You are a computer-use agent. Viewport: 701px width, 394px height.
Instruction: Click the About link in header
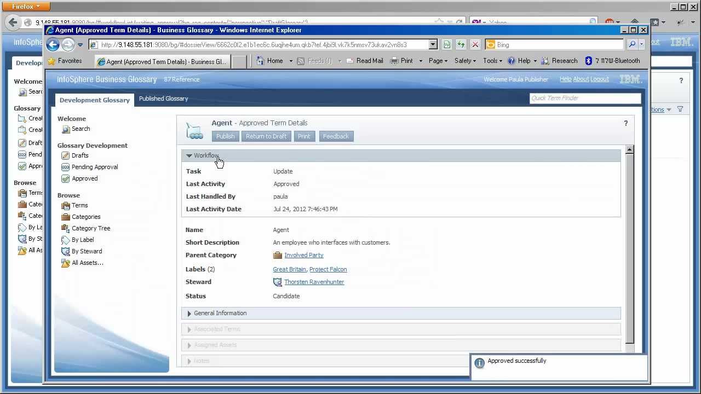tap(581, 79)
